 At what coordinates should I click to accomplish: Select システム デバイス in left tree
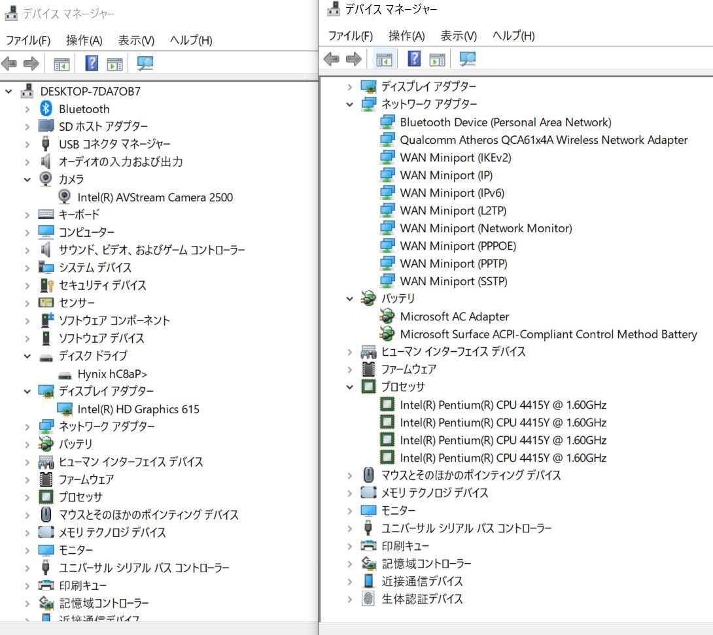[x=95, y=267]
